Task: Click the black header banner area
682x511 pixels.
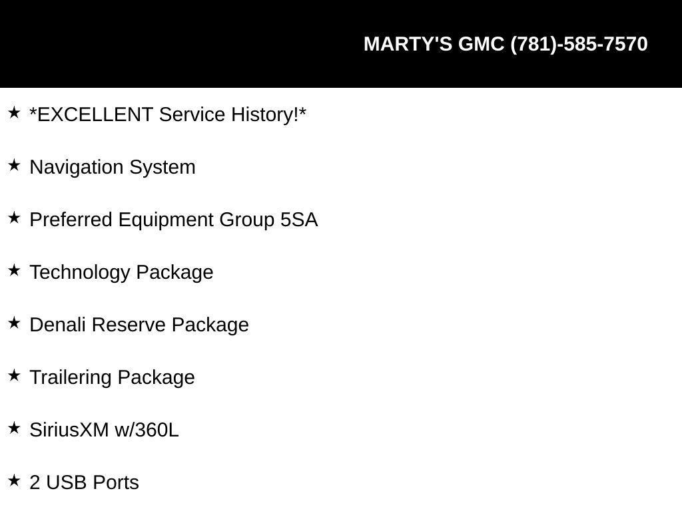Action: (x=341, y=44)
